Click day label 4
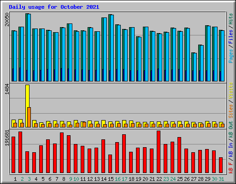Image resolution: width=236 pixels, height=184 pixels. [x=36, y=179]
